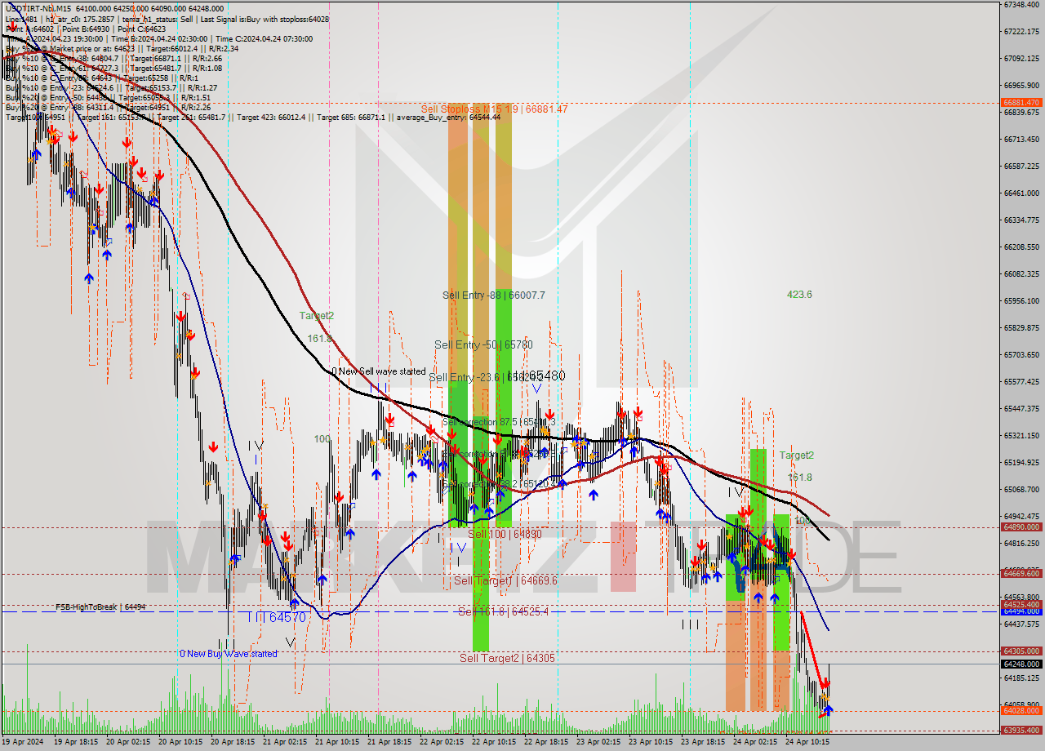The height and width of the screenshot is (751, 1045).
Task: Click the '21 Apr 10:15' time axis label
Action: click(337, 742)
